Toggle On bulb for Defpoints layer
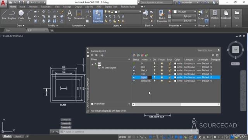This screenshot has height=140, width=248. pyautogui.click(x=155, y=81)
